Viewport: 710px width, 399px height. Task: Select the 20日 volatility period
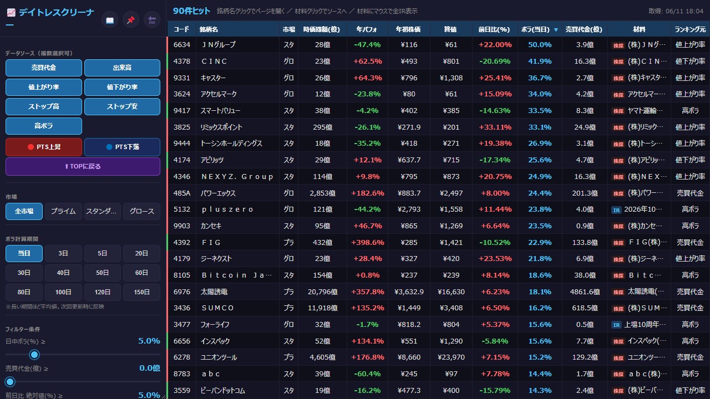coord(142,254)
